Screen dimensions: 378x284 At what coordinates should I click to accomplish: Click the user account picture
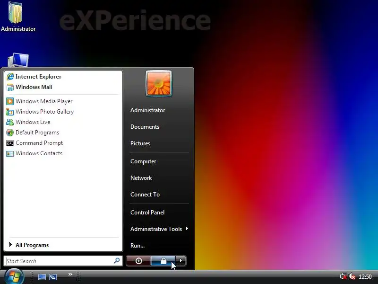pyautogui.click(x=159, y=84)
